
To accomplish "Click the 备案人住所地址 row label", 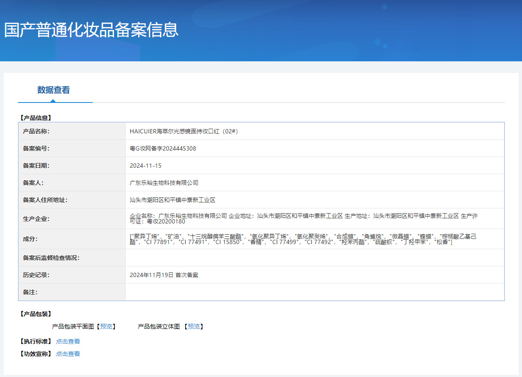I will pyautogui.click(x=45, y=200).
